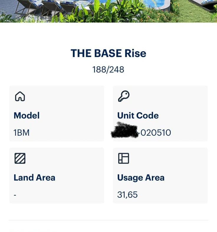Click the Usage Area heading label
Screen dimensions: 217x232
pyautogui.click(x=141, y=178)
